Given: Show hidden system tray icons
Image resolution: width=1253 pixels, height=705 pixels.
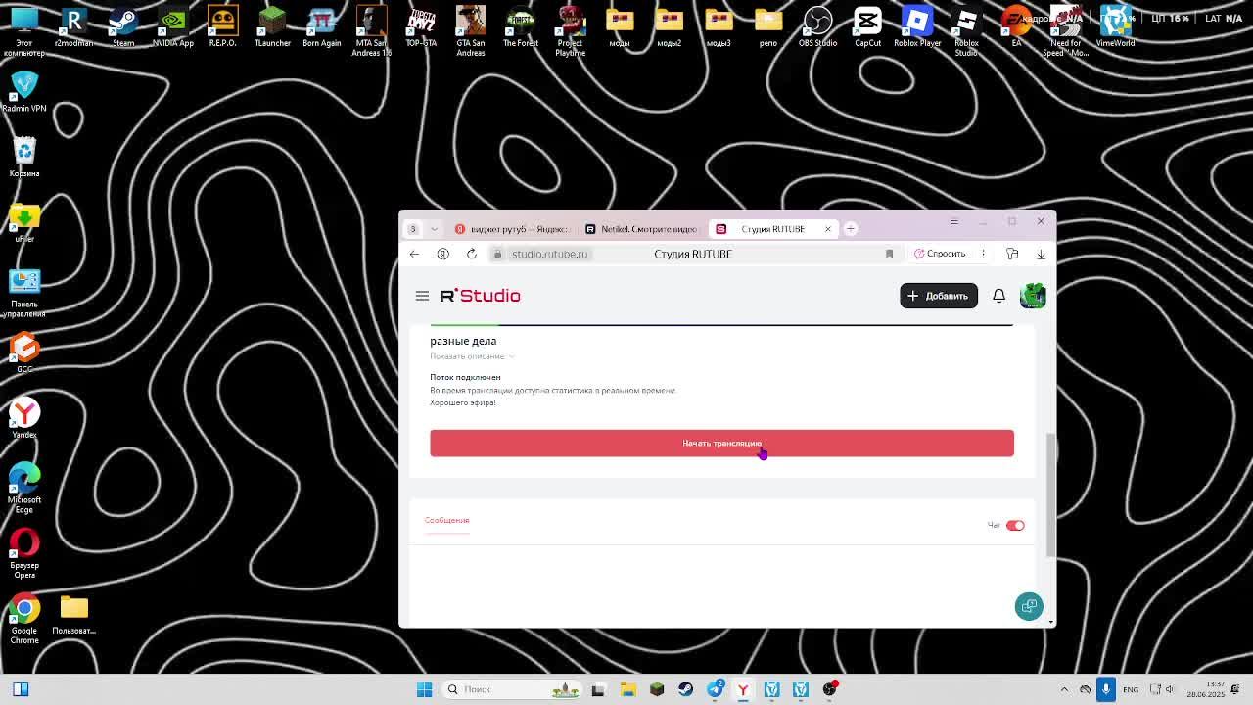Looking at the screenshot, I should pyautogui.click(x=1064, y=689).
